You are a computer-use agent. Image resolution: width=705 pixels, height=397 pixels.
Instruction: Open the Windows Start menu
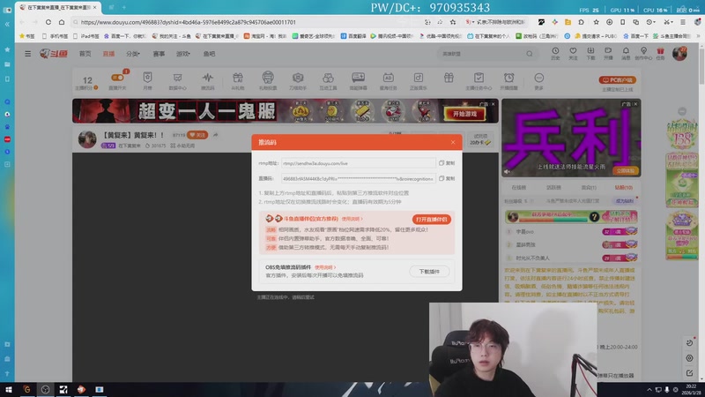[x=8, y=390]
